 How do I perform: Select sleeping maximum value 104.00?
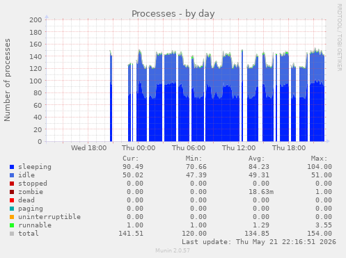click(320, 167)
